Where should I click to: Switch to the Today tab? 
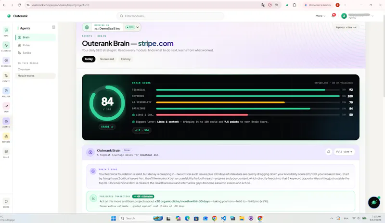tap(89, 59)
